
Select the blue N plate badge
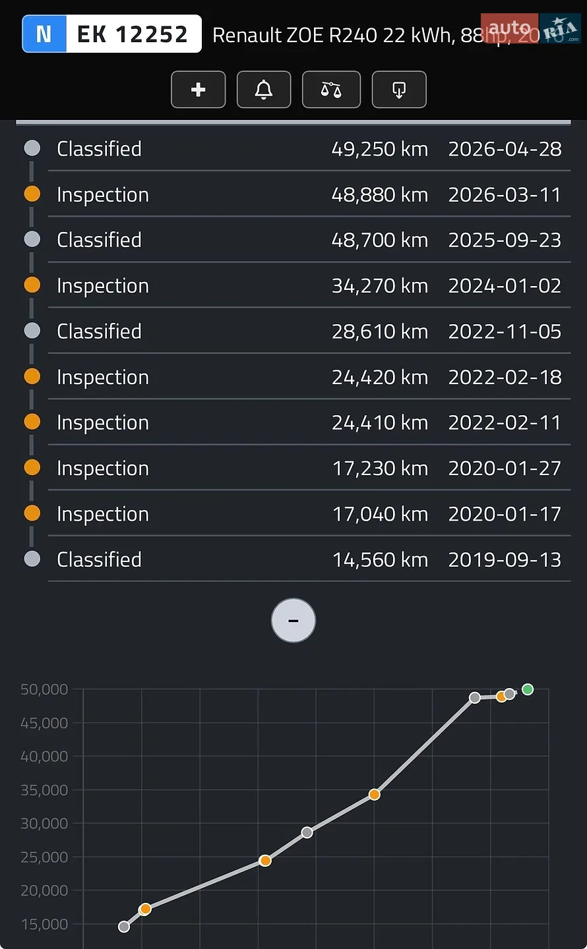click(44, 34)
